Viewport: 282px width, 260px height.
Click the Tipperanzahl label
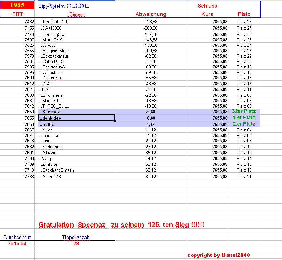(x=76, y=237)
